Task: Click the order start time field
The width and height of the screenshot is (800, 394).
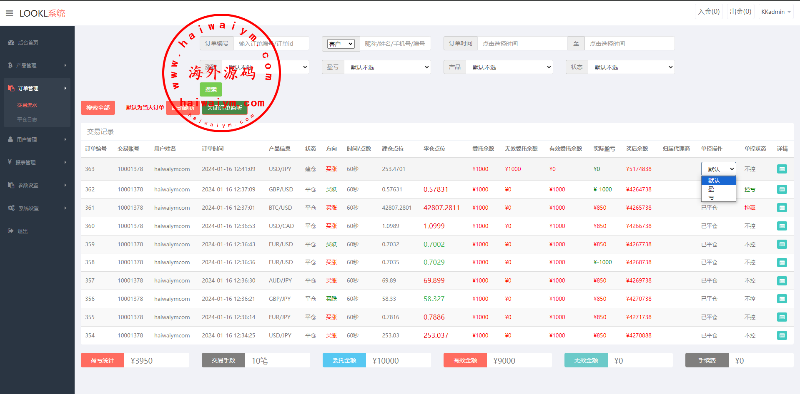Action: point(522,44)
